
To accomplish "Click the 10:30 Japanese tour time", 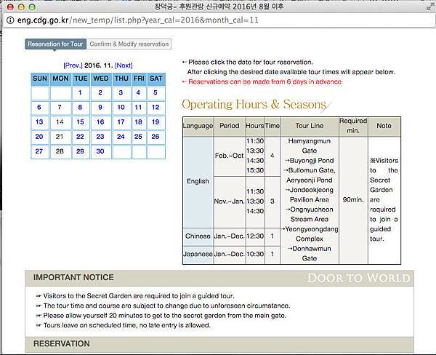I will click(x=255, y=254).
